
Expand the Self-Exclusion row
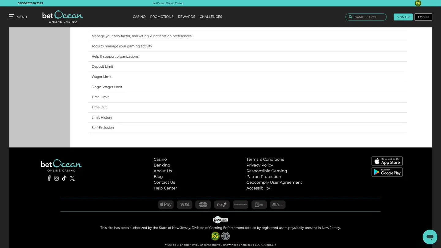coord(247,128)
